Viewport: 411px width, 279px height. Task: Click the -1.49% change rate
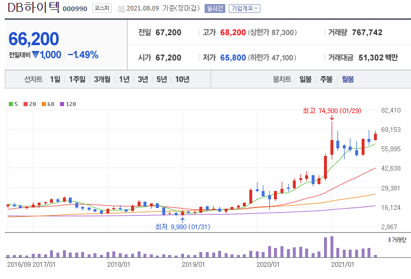pos(83,55)
